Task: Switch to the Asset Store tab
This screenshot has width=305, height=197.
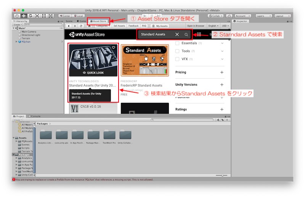Action: pyautogui.click(x=98, y=21)
